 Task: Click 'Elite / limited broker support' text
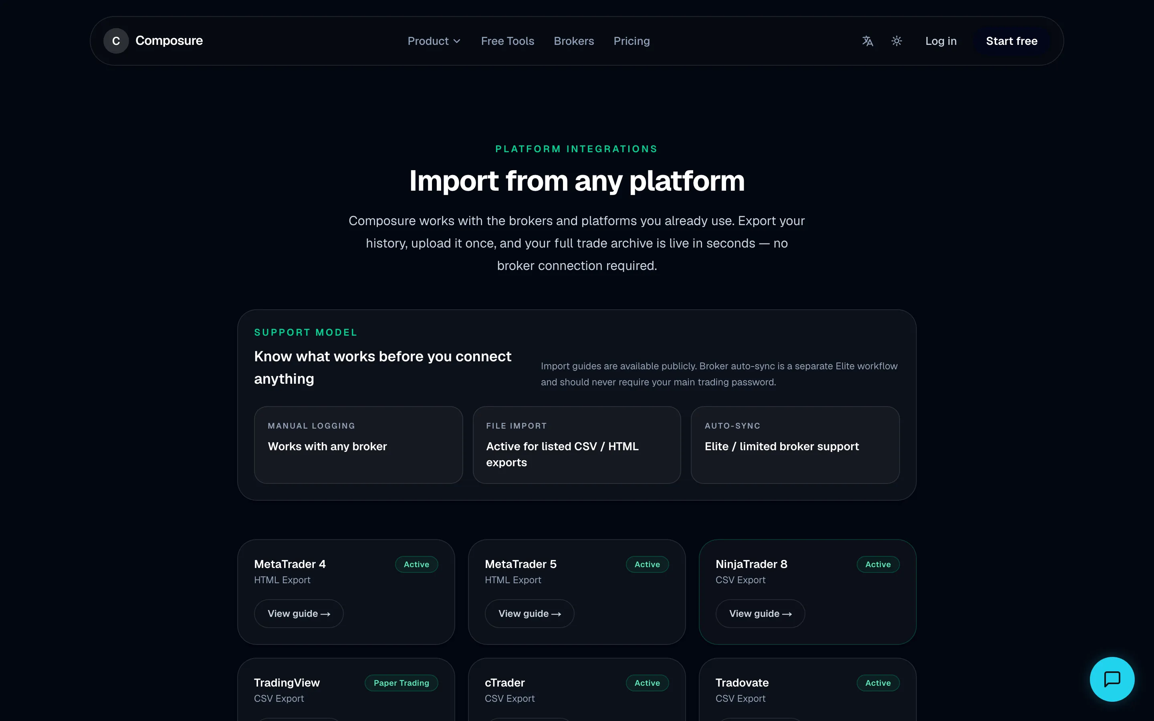782,446
